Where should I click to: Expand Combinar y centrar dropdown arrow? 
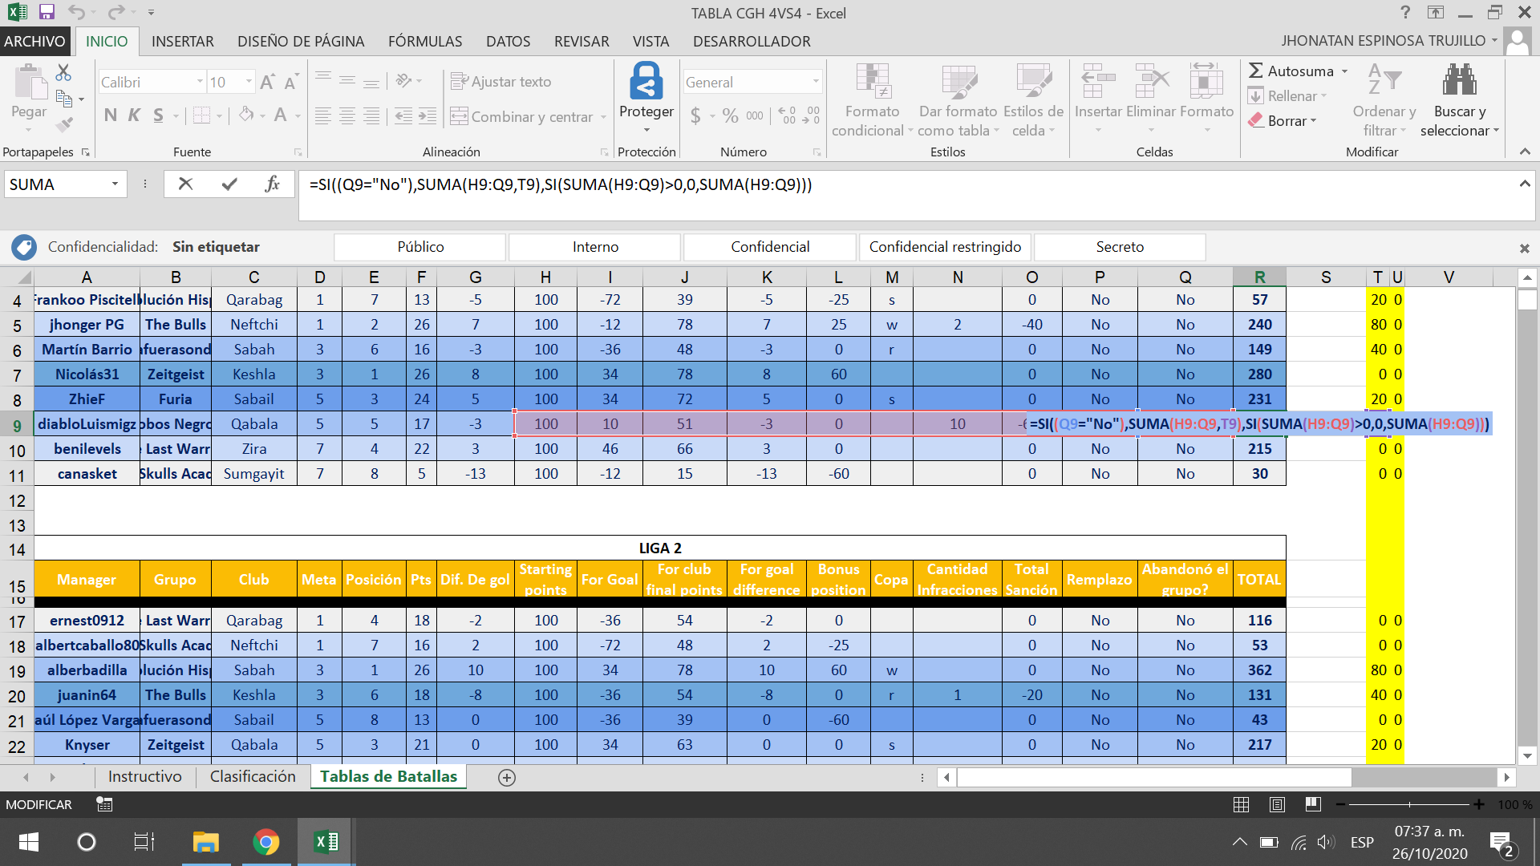pyautogui.click(x=603, y=117)
